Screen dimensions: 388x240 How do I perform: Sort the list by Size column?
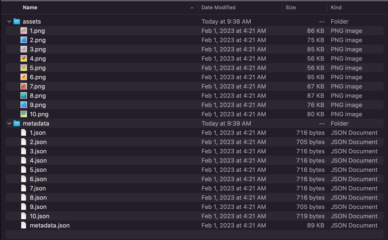point(291,7)
